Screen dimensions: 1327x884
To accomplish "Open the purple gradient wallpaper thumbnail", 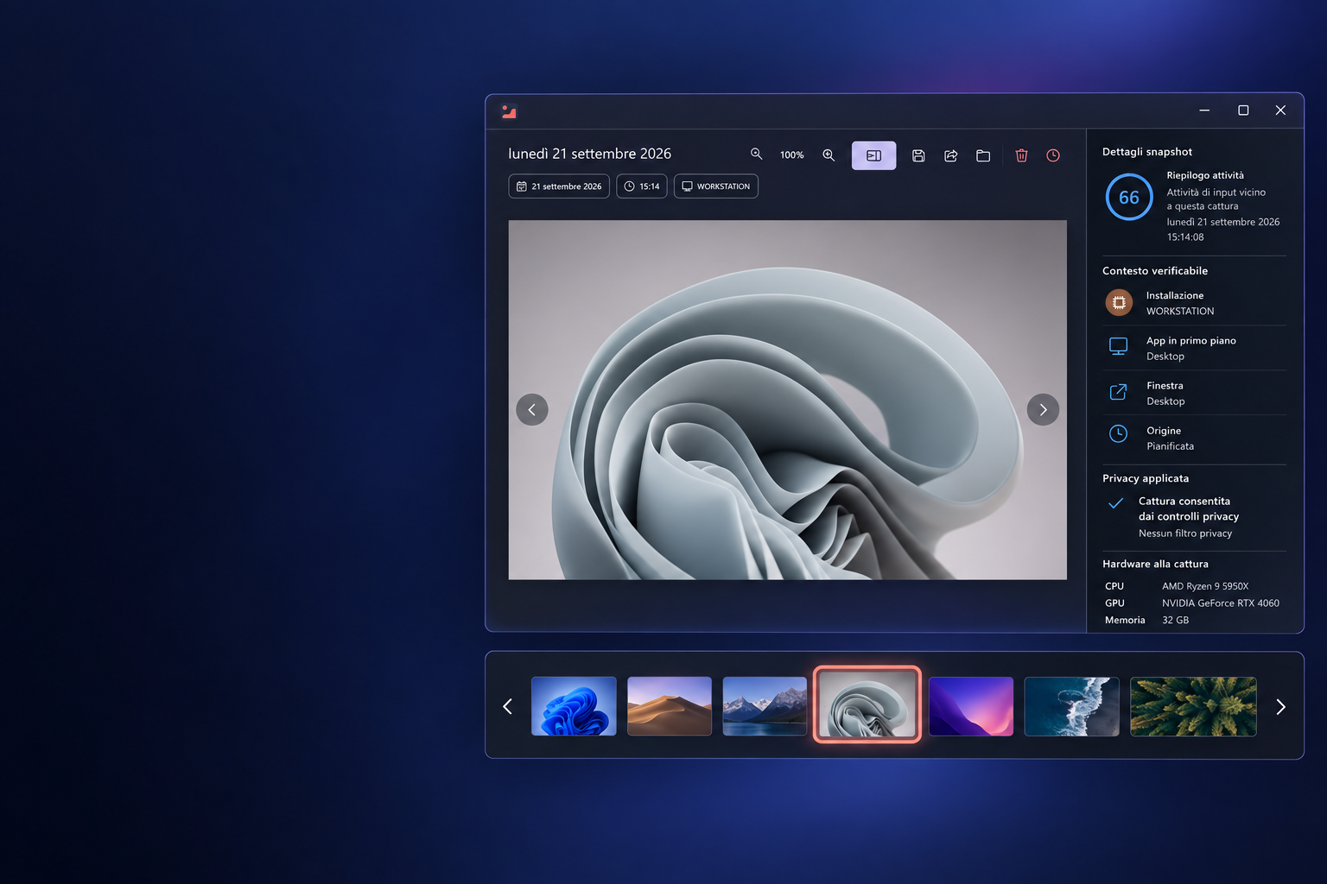I will [x=971, y=706].
